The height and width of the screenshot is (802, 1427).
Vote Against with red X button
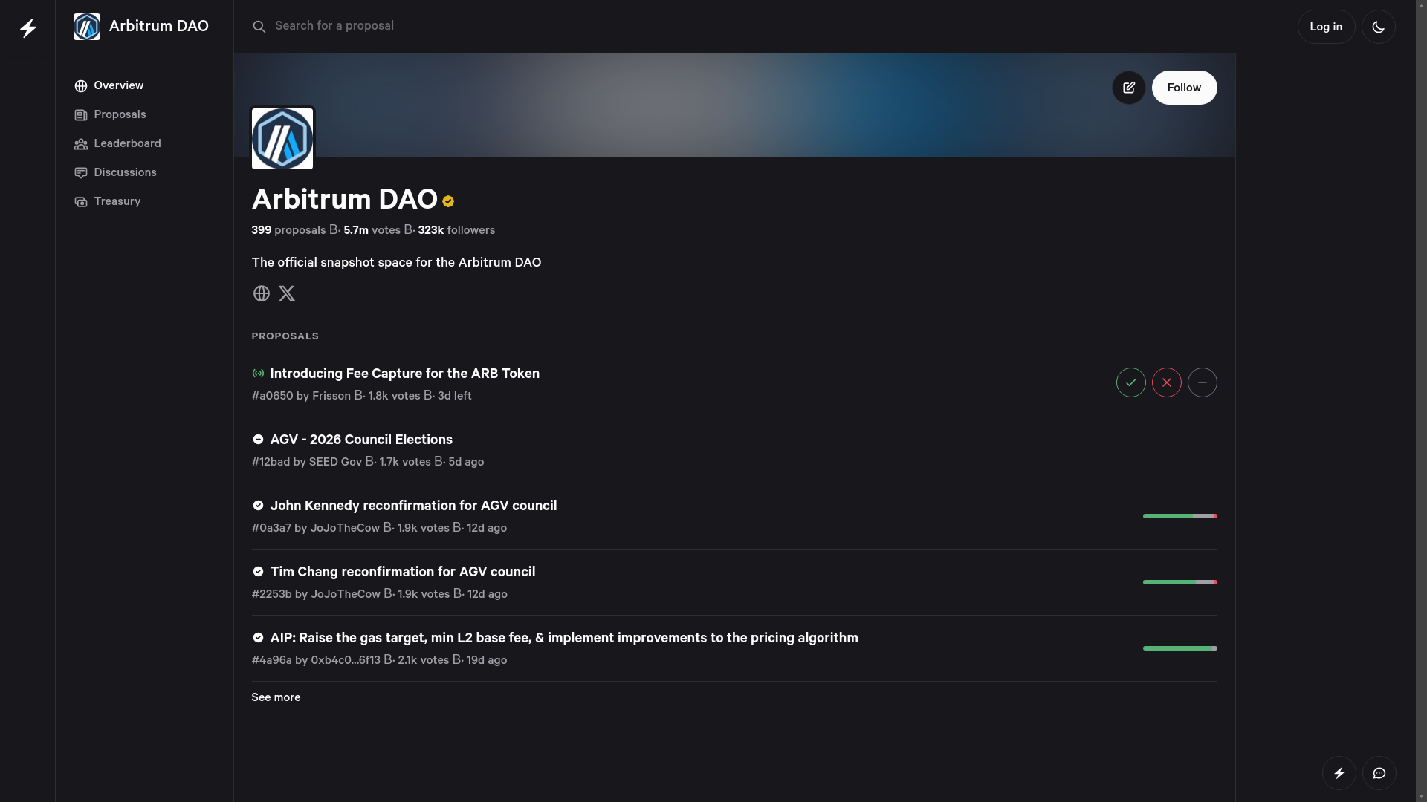point(1166,382)
